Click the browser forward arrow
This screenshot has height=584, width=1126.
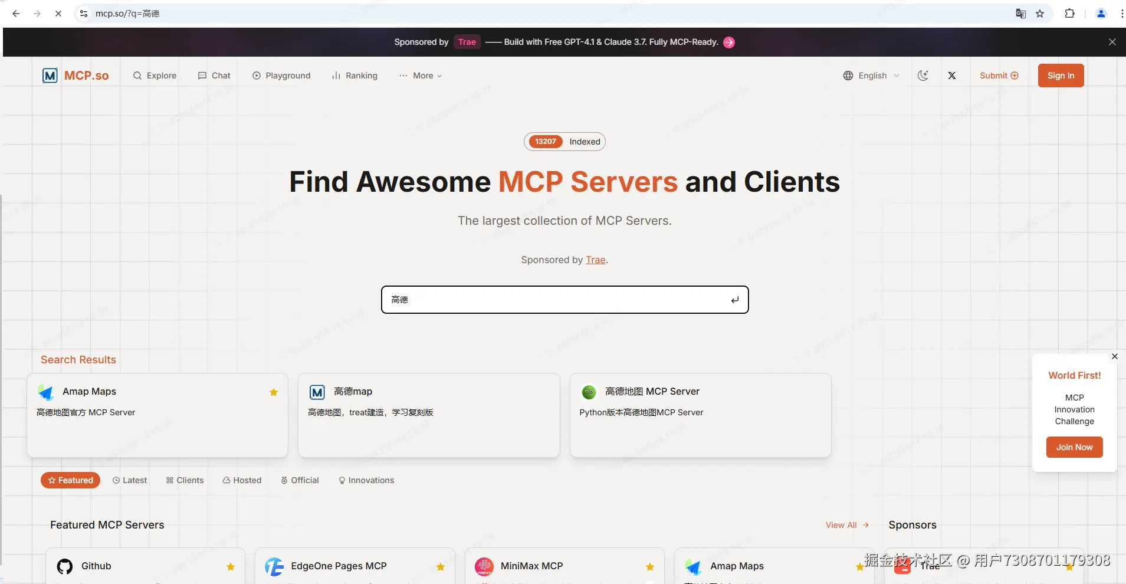[x=37, y=14]
